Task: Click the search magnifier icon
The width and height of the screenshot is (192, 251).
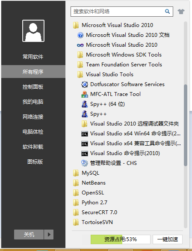Action: point(167,12)
